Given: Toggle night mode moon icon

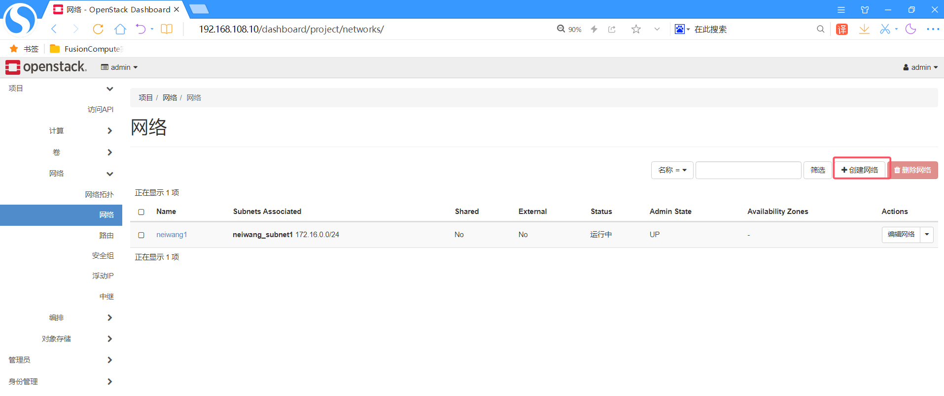Looking at the screenshot, I should [910, 29].
